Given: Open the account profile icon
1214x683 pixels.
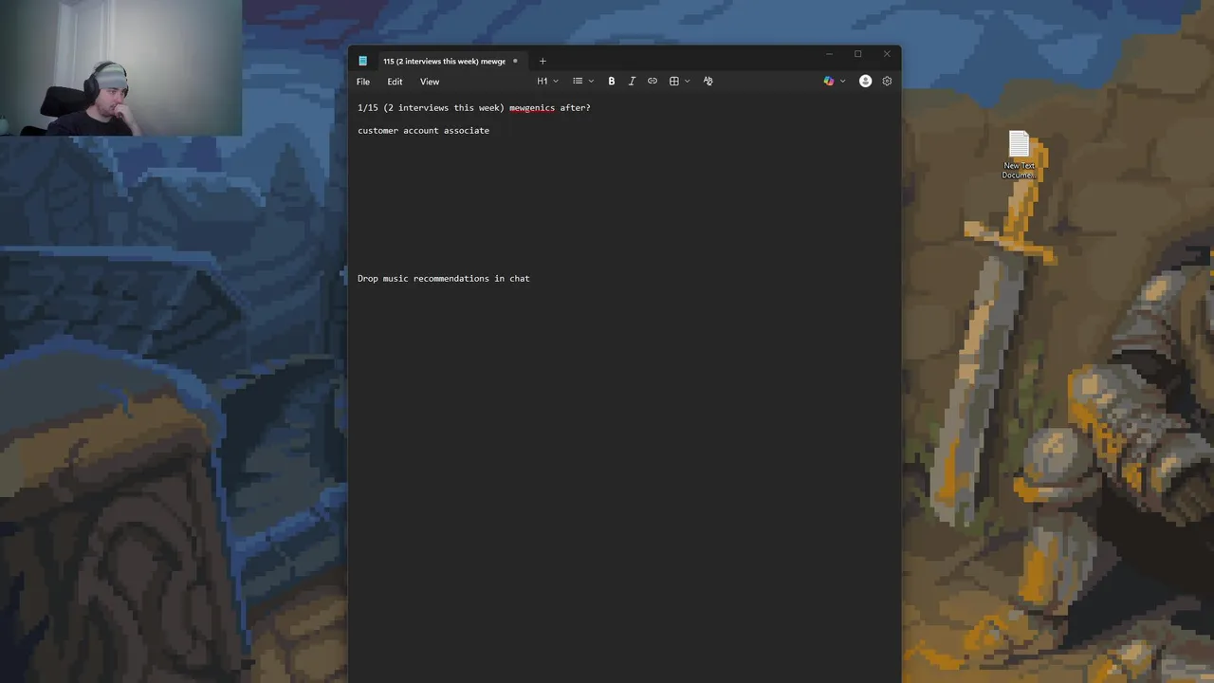Looking at the screenshot, I should (865, 82).
